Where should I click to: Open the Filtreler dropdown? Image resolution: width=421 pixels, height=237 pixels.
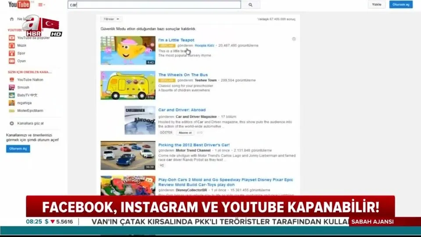[x=111, y=19]
